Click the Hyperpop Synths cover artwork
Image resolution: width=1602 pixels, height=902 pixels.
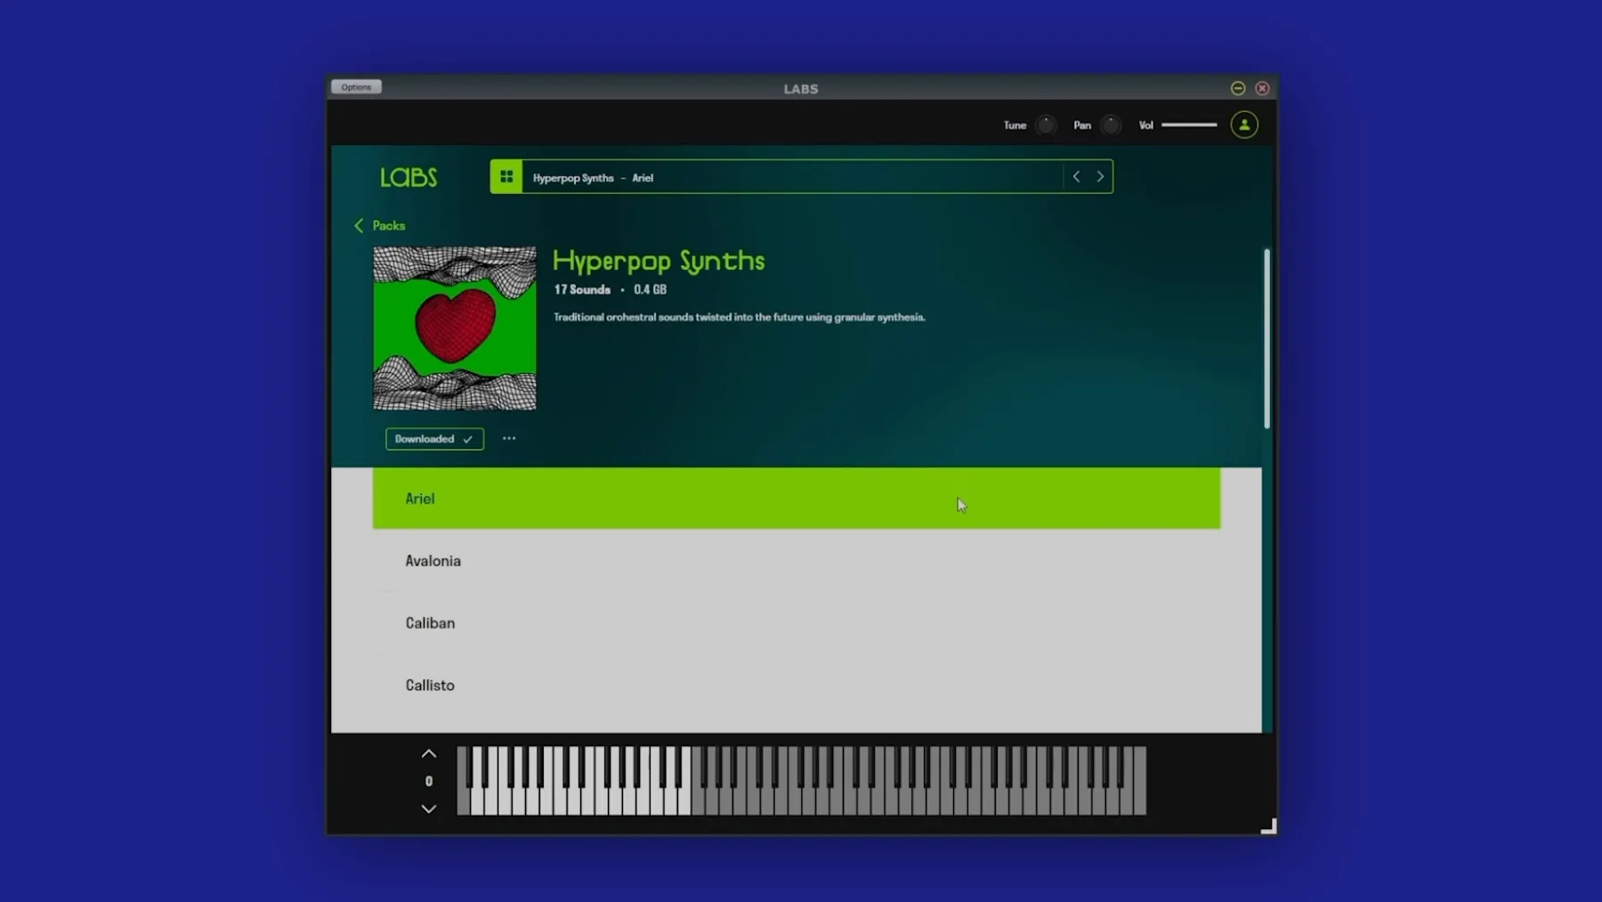coord(455,329)
